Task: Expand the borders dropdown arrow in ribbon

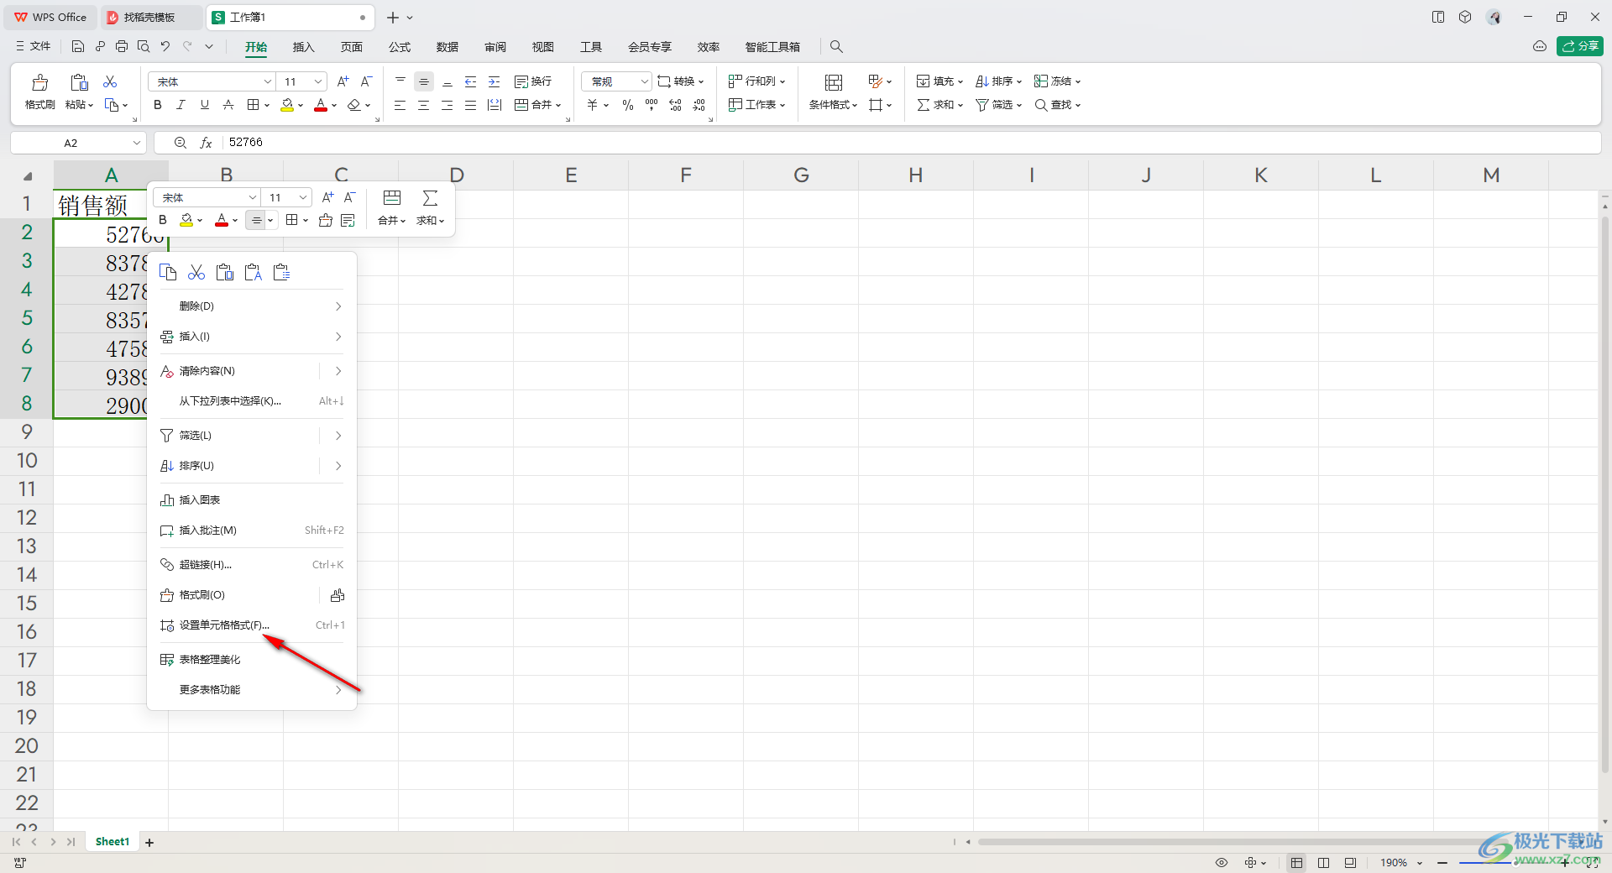Action: tap(267, 105)
